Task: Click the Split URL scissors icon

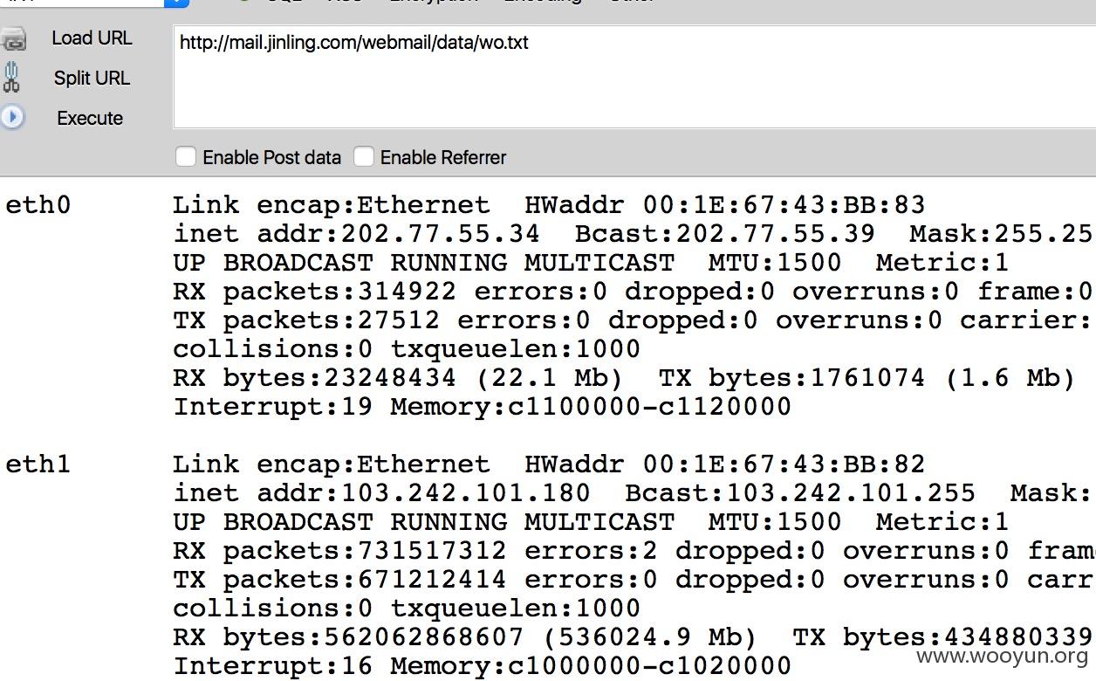Action: [11, 78]
